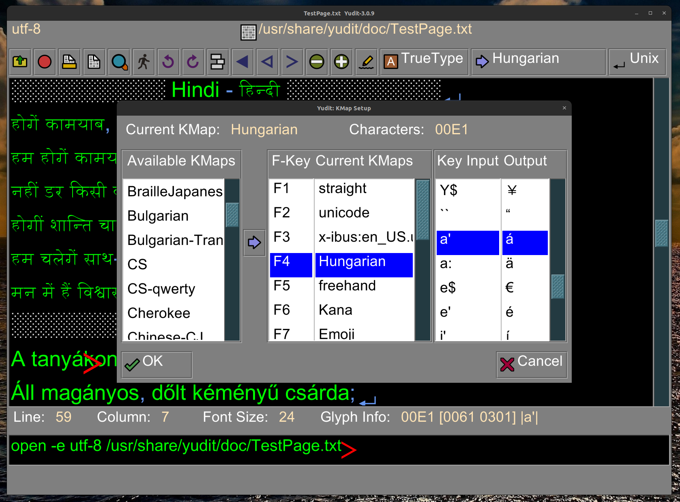The image size is (680, 502).
Task: Click the running man Go To icon
Action: pos(144,62)
